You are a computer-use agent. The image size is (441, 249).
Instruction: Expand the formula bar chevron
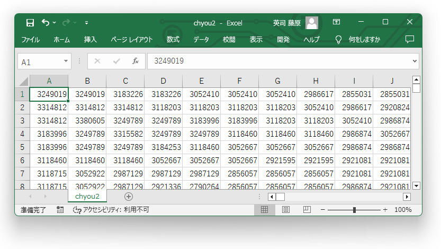[415, 61]
